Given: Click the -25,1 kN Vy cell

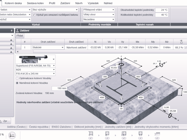Looking at the screenshot, I should point(122,47).
